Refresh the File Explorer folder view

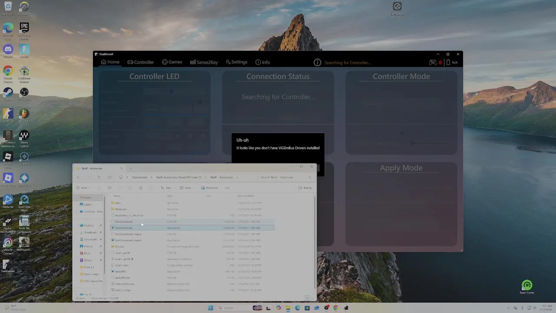(109, 177)
